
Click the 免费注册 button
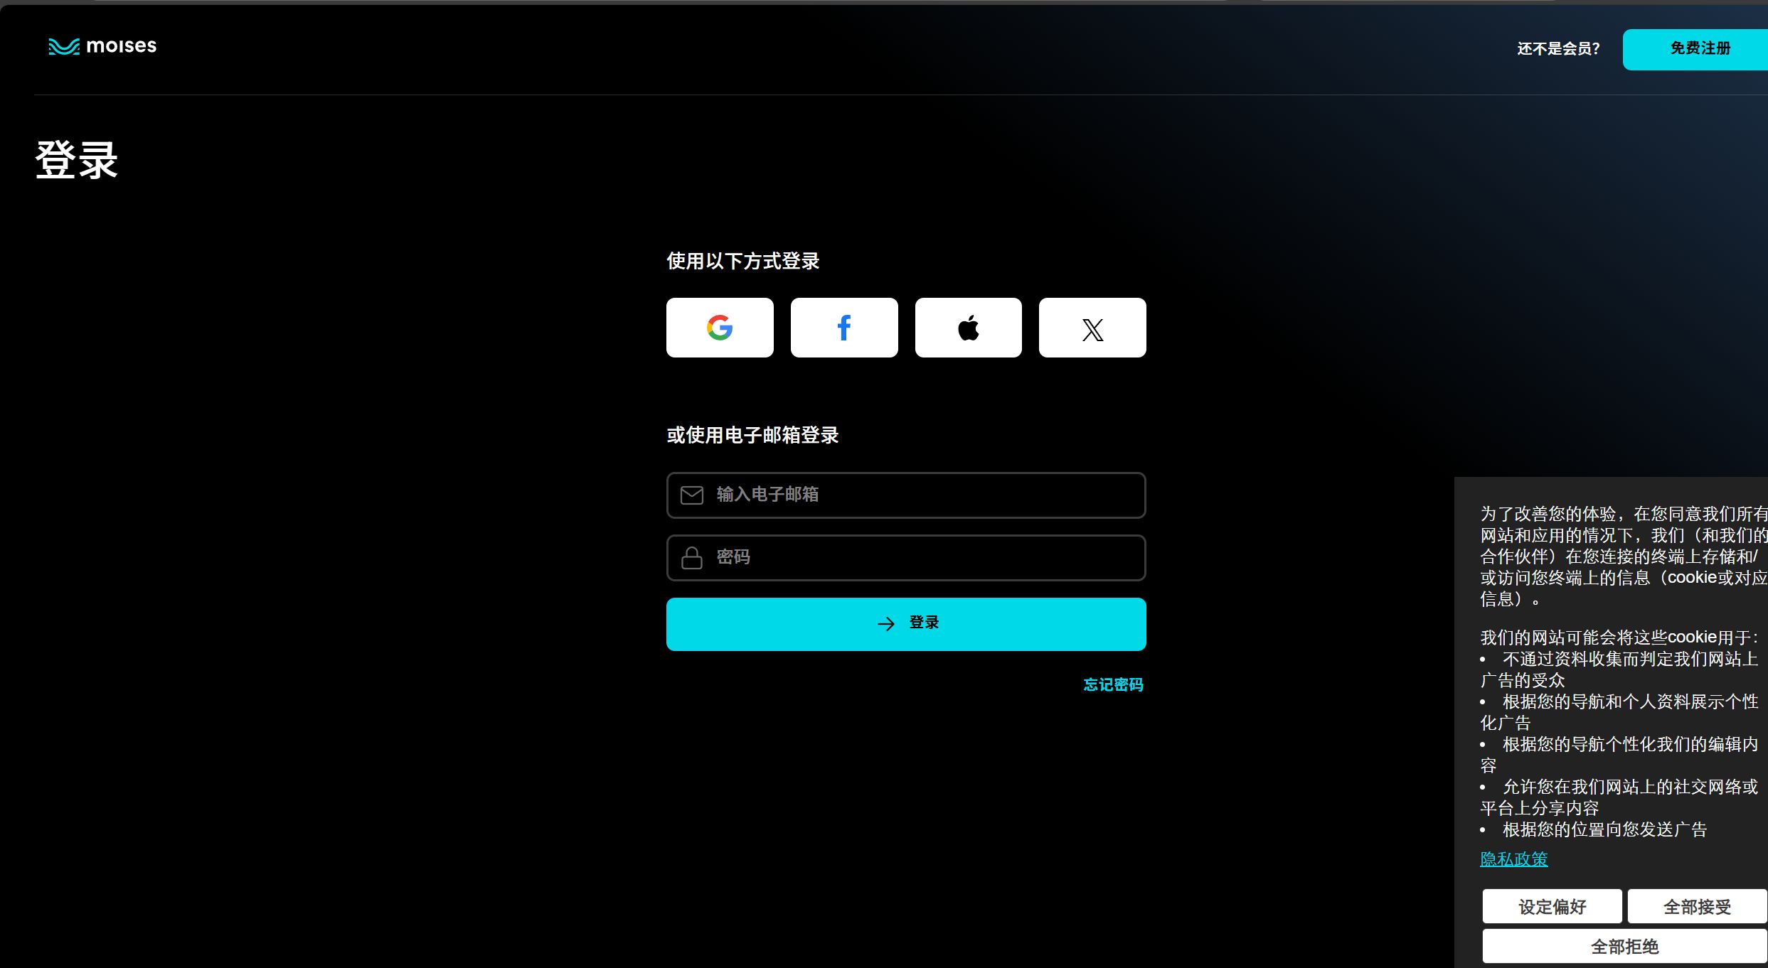(x=1700, y=49)
